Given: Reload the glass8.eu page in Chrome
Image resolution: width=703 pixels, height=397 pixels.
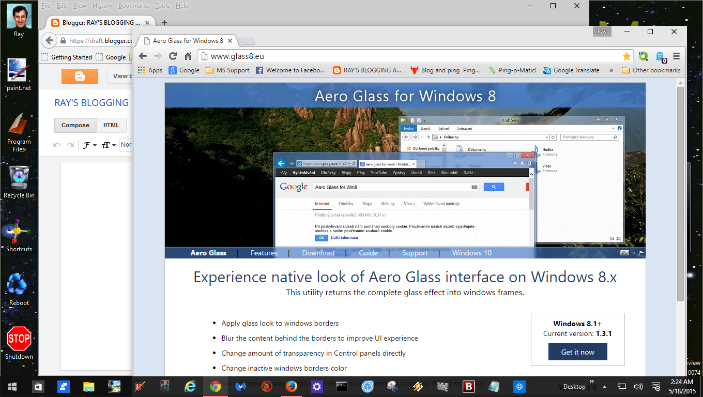Looking at the screenshot, I should click(x=173, y=56).
